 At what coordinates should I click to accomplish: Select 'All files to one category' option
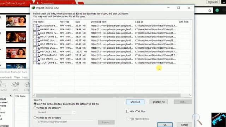[35, 108]
